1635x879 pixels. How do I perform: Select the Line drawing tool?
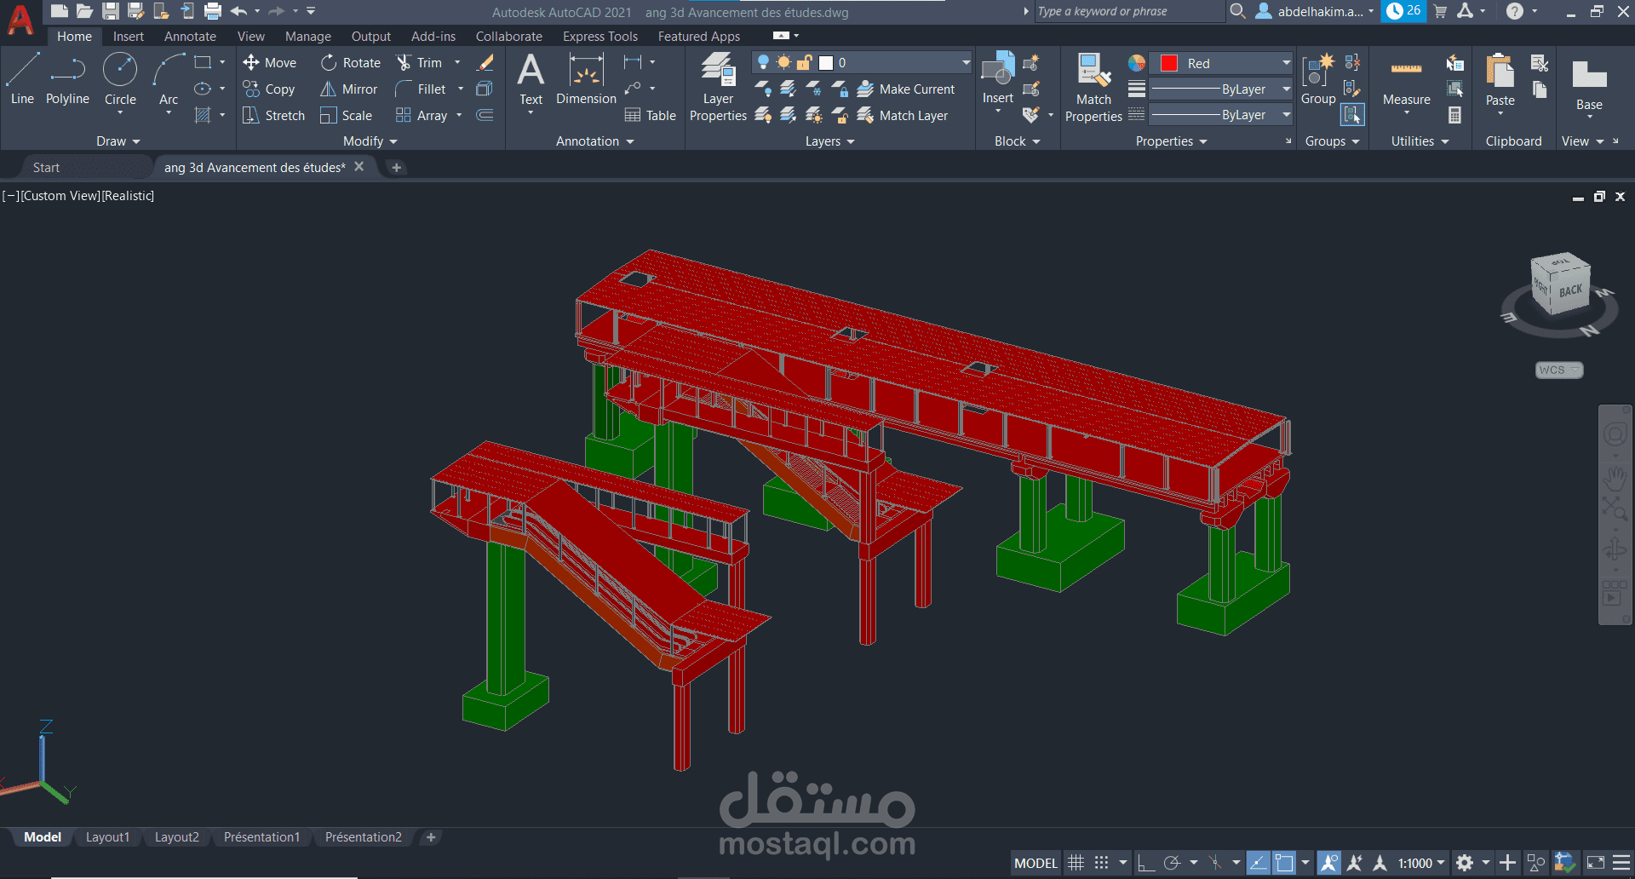click(22, 78)
